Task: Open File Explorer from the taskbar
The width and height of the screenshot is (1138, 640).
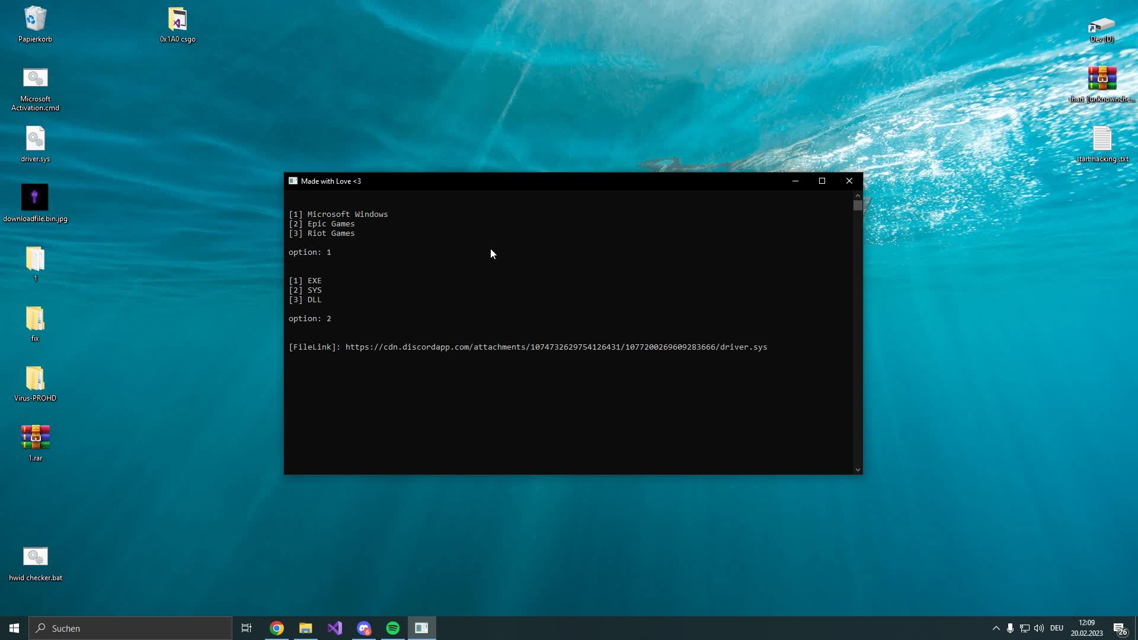Action: tap(305, 628)
